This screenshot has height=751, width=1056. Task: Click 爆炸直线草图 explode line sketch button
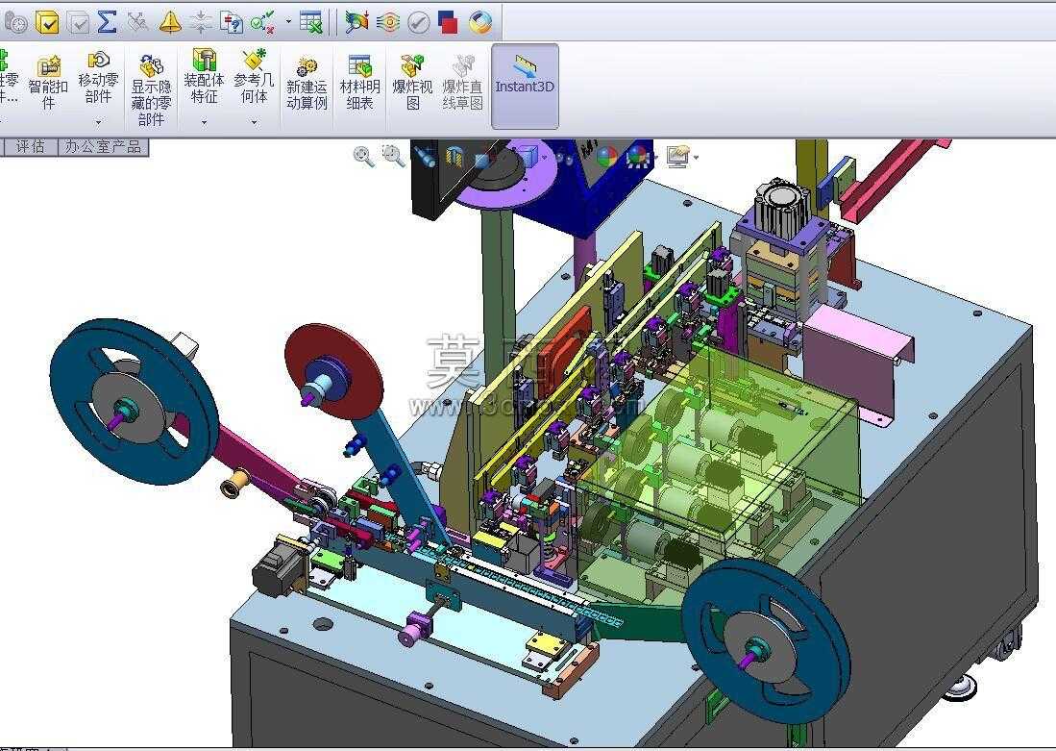tap(463, 83)
